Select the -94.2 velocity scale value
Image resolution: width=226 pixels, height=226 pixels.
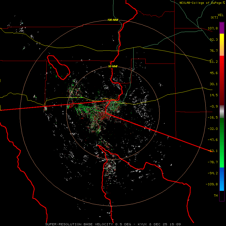213,173
